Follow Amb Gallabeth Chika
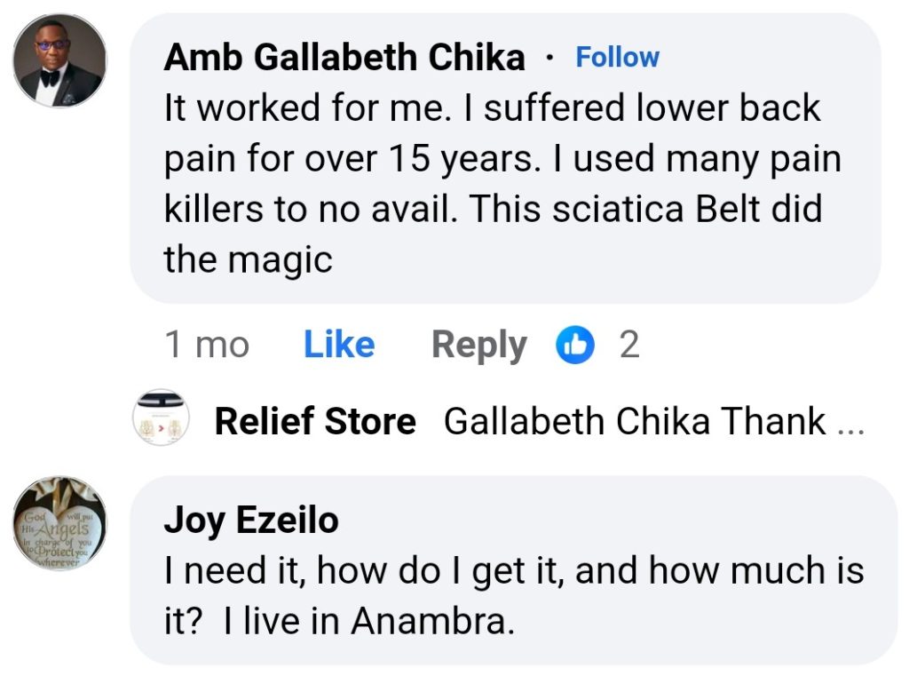The height and width of the screenshot is (676, 909). (617, 58)
